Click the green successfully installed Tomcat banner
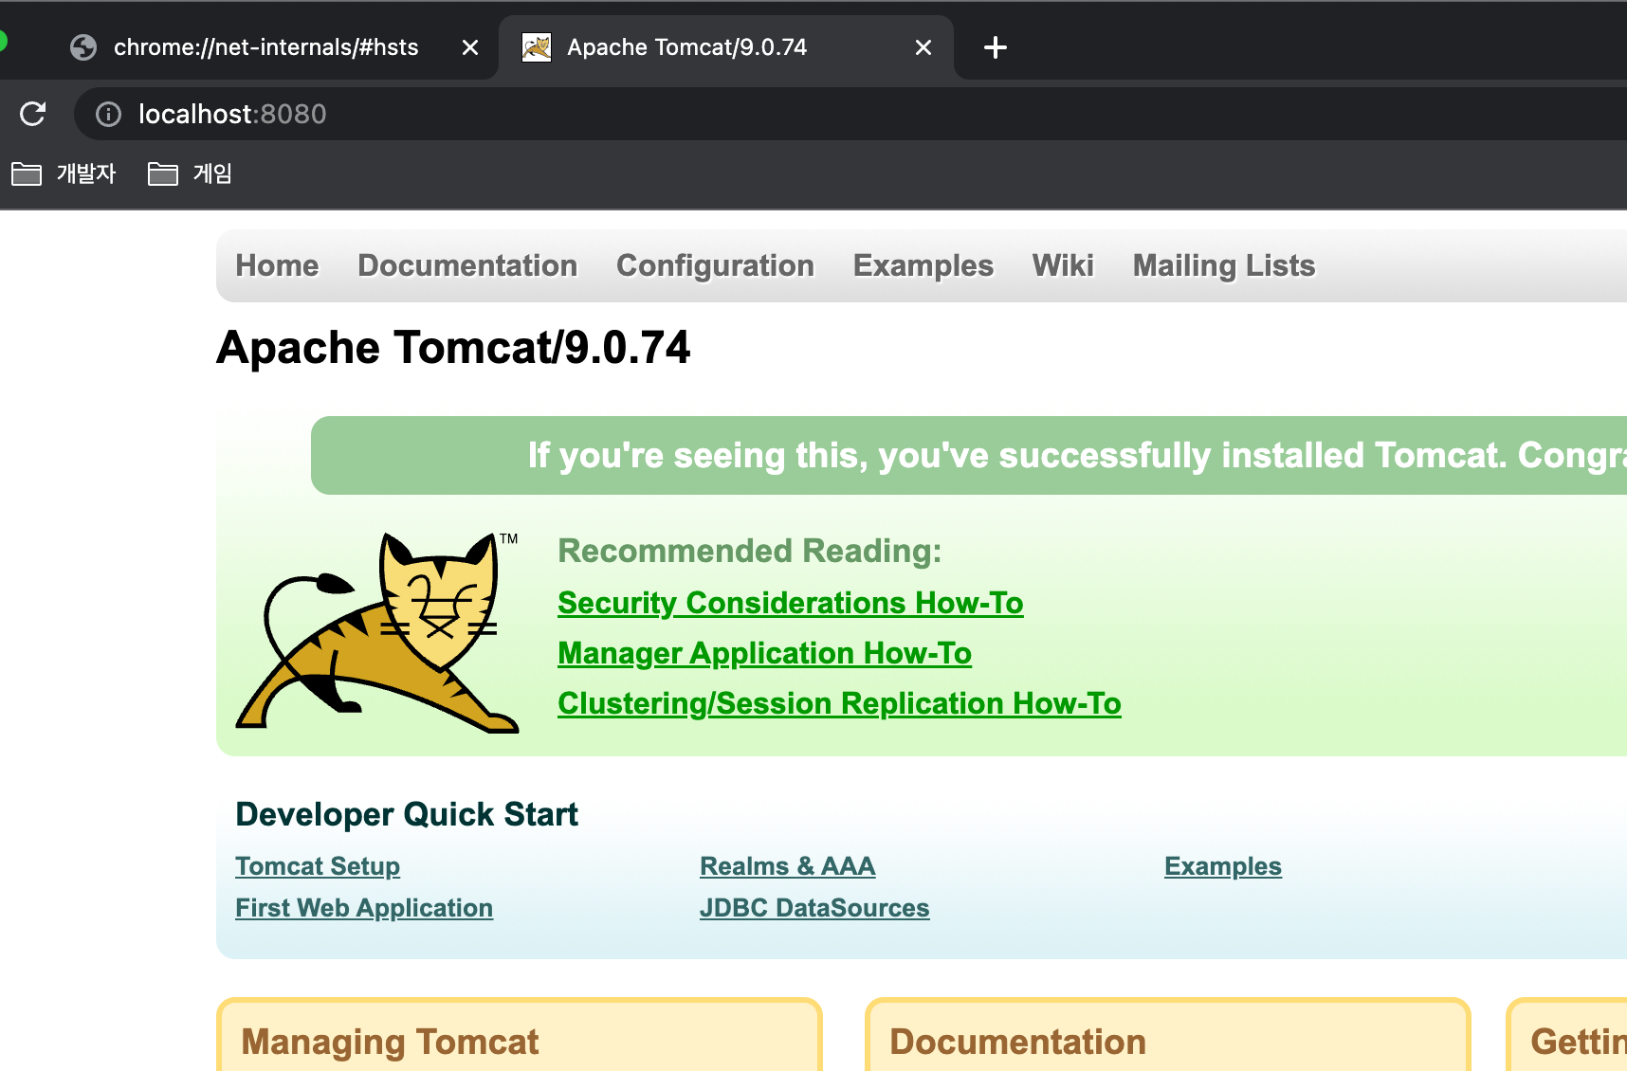1627x1071 pixels. (x=969, y=455)
